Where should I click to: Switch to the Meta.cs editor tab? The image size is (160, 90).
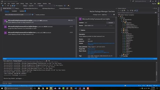pyautogui.click(x=17, y=8)
